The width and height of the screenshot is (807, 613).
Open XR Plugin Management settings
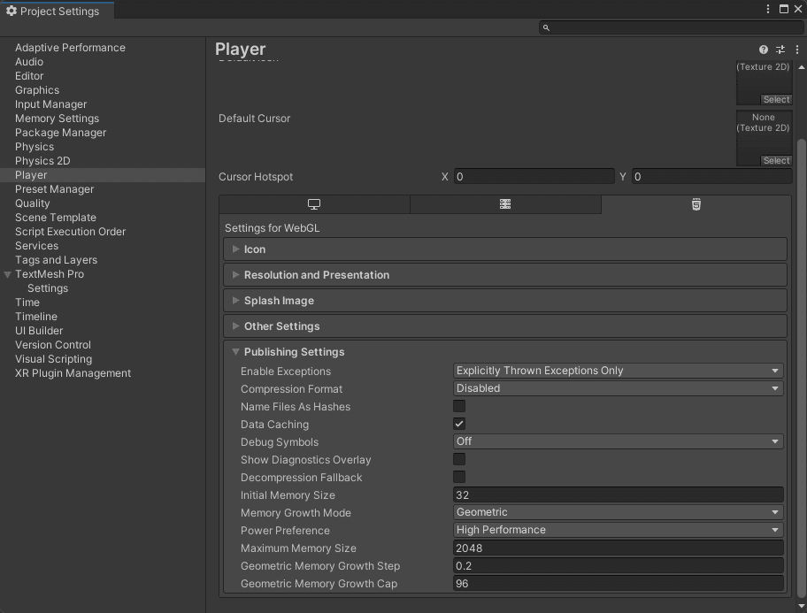pyautogui.click(x=73, y=373)
